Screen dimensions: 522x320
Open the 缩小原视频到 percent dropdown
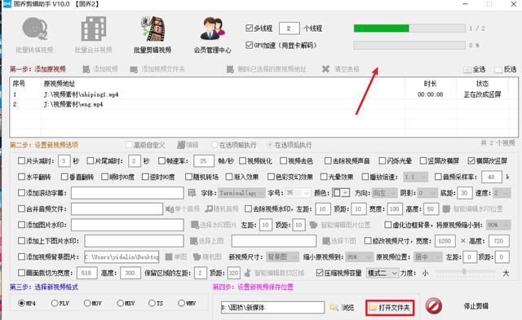click(359, 256)
